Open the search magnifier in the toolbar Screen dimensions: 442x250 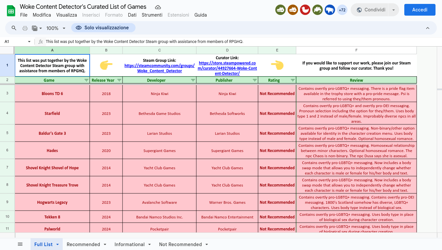[14, 28]
